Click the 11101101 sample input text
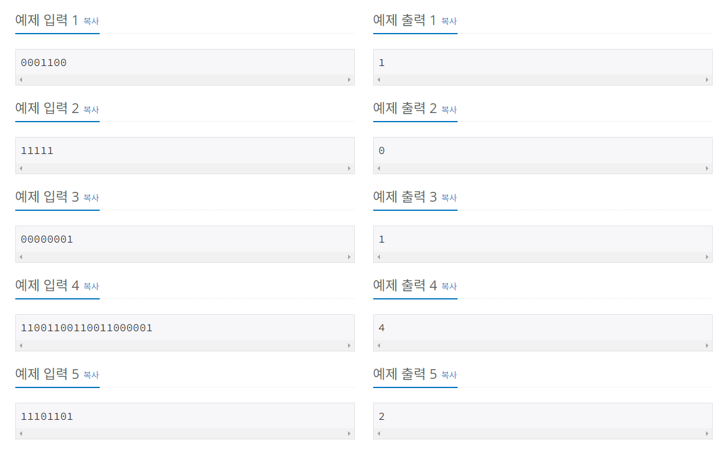Viewport: 728px width, 451px height. [x=47, y=417]
